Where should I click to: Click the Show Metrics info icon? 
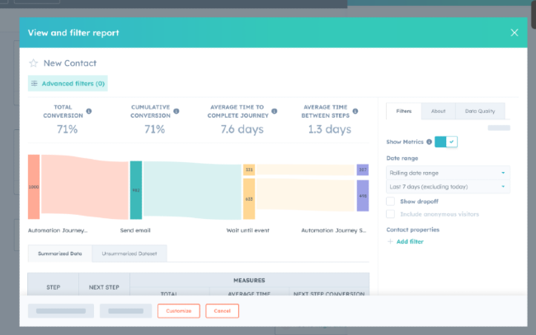tap(430, 142)
